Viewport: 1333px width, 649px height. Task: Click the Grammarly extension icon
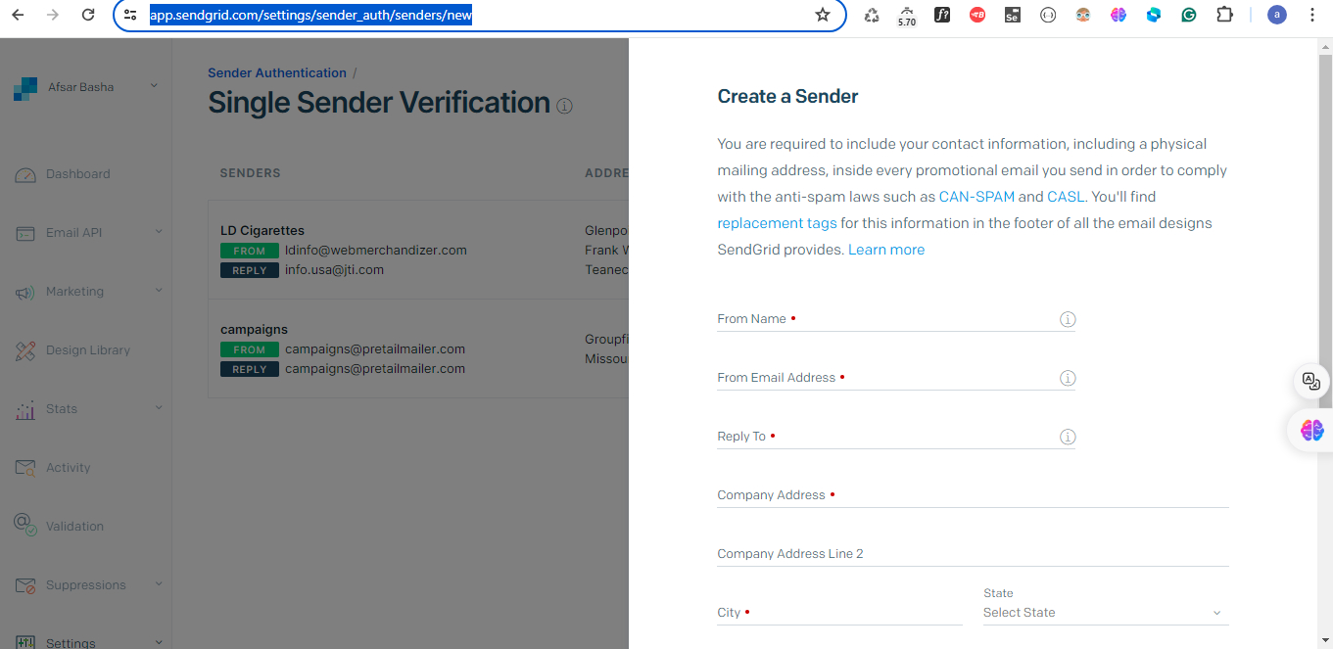tap(1188, 15)
